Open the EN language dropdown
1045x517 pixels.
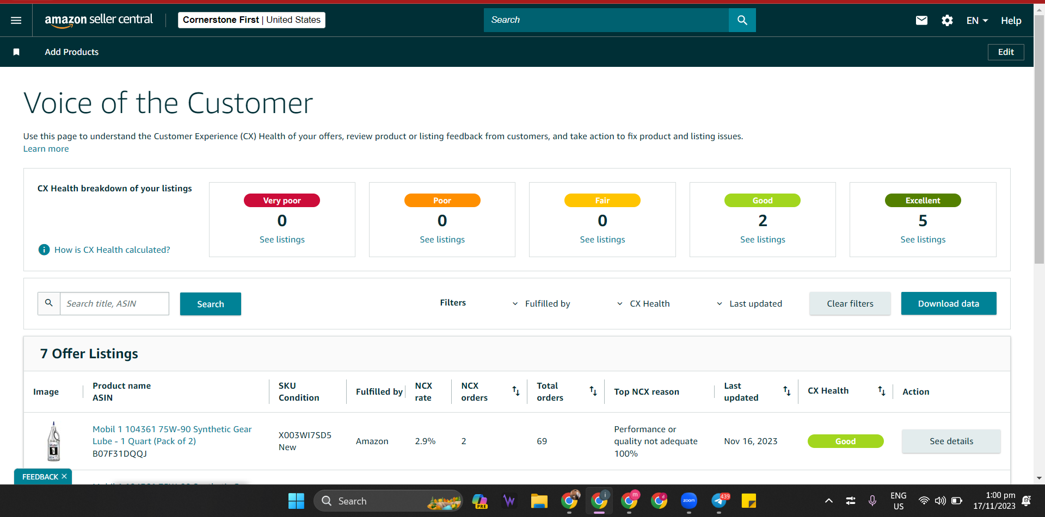pos(977,21)
